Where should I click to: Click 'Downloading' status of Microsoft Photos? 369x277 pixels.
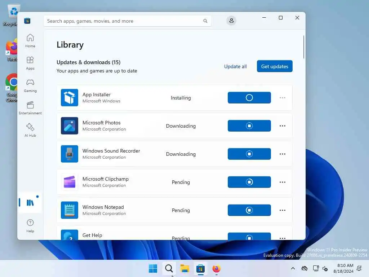[181, 126]
